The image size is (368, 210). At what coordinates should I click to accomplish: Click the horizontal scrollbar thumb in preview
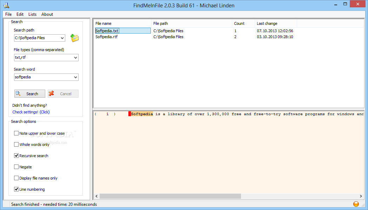(170, 196)
